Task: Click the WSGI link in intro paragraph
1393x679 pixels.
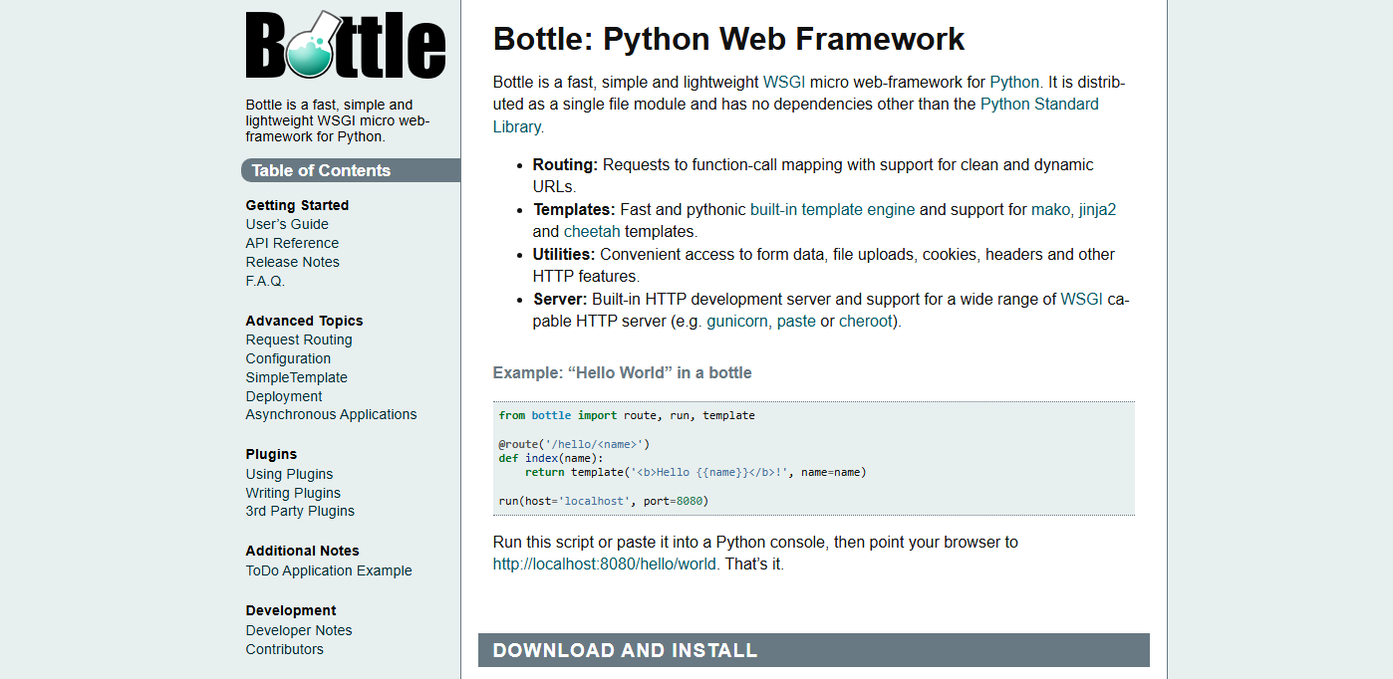Action: (784, 82)
